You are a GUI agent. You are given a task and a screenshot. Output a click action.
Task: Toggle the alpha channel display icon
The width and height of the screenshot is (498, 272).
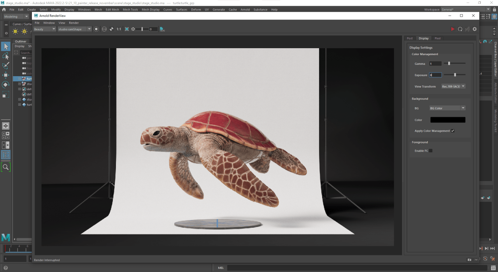(x=112, y=29)
